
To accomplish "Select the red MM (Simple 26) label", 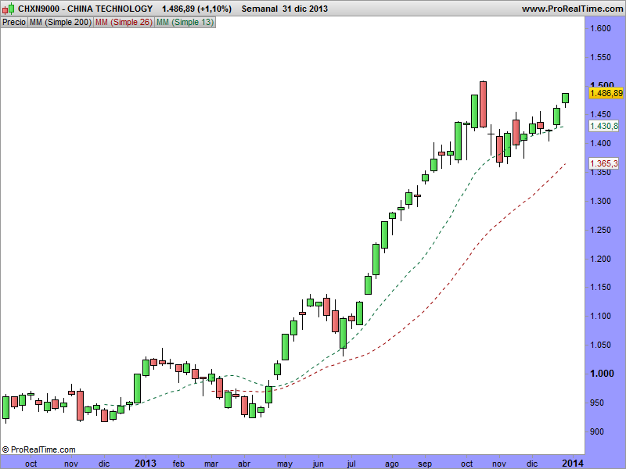I will [123, 23].
